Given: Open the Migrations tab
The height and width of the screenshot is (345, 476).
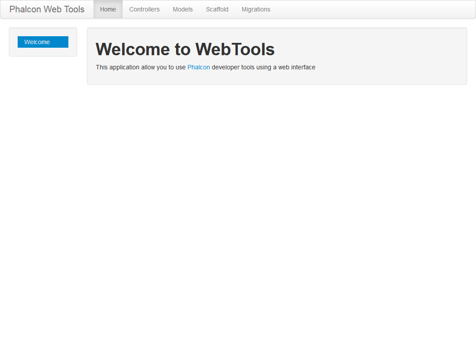Looking at the screenshot, I should click(x=256, y=9).
